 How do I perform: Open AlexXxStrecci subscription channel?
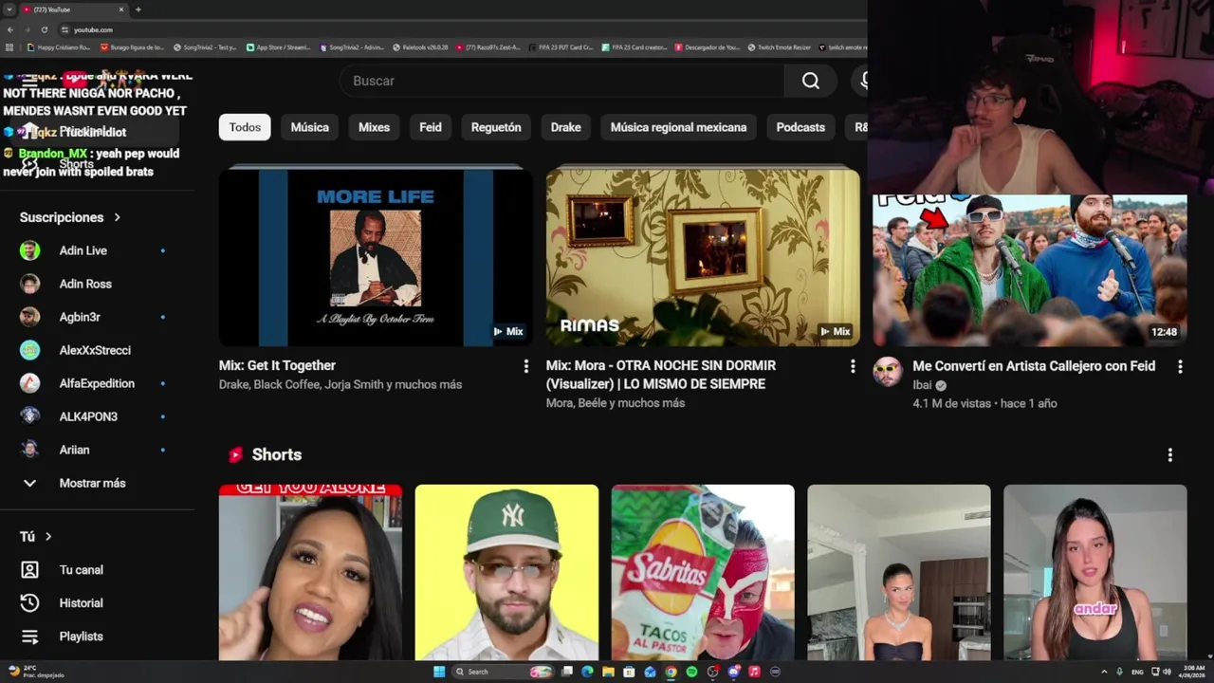click(97, 350)
